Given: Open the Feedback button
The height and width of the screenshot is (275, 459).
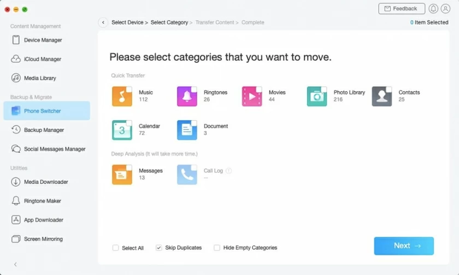Looking at the screenshot, I should tap(401, 9).
